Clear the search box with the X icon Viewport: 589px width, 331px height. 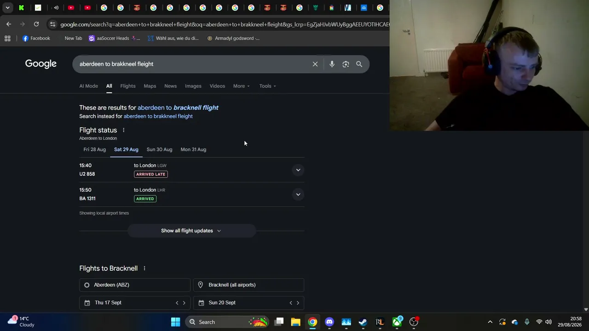point(315,64)
